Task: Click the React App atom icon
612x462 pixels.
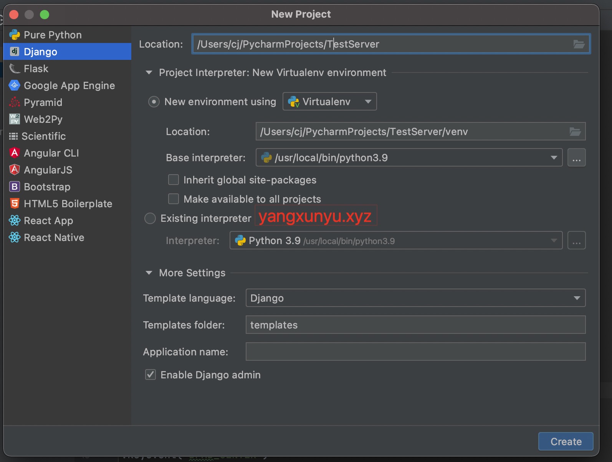Action: pos(15,220)
